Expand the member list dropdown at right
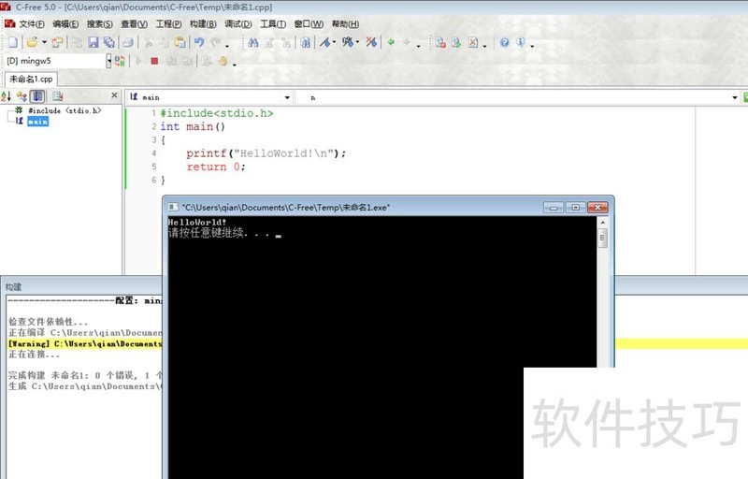This screenshot has height=479, width=748. click(x=735, y=97)
